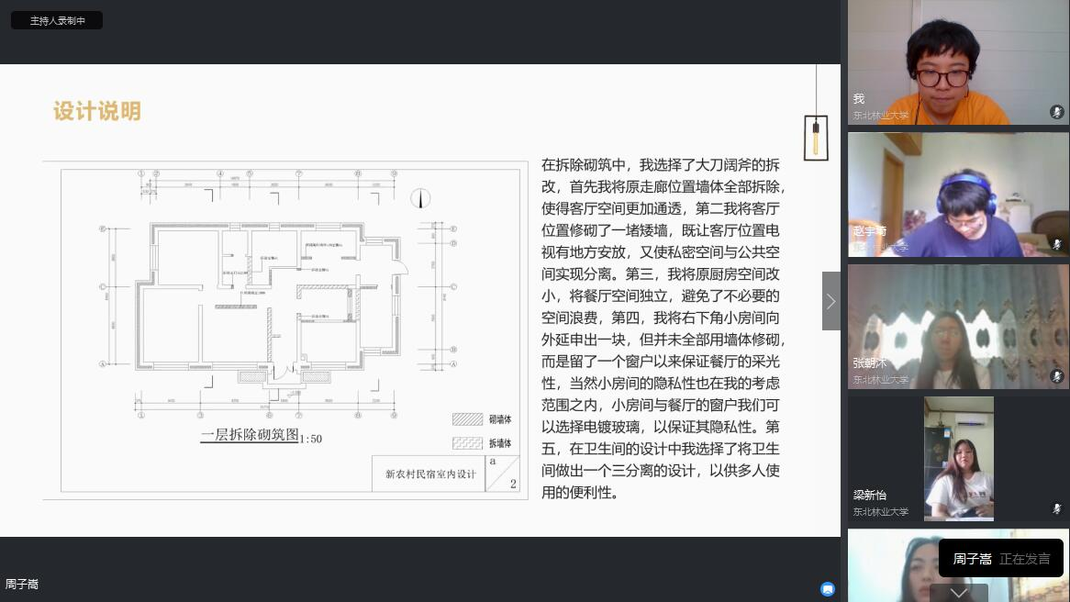Click the north compass symbol on floor plan
The width and height of the screenshot is (1070, 602).
(x=420, y=198)
